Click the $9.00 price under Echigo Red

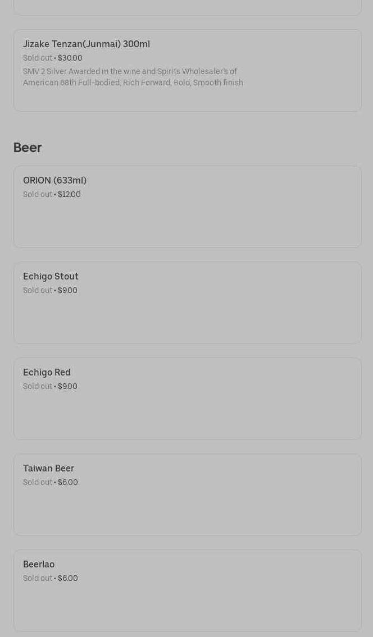[67, 387]
